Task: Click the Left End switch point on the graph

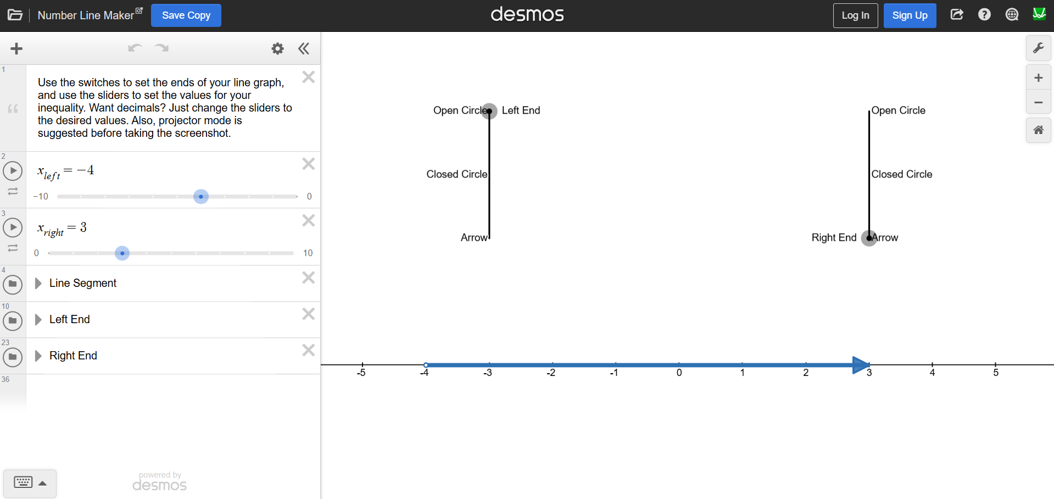Action: (x=489, y=111)
